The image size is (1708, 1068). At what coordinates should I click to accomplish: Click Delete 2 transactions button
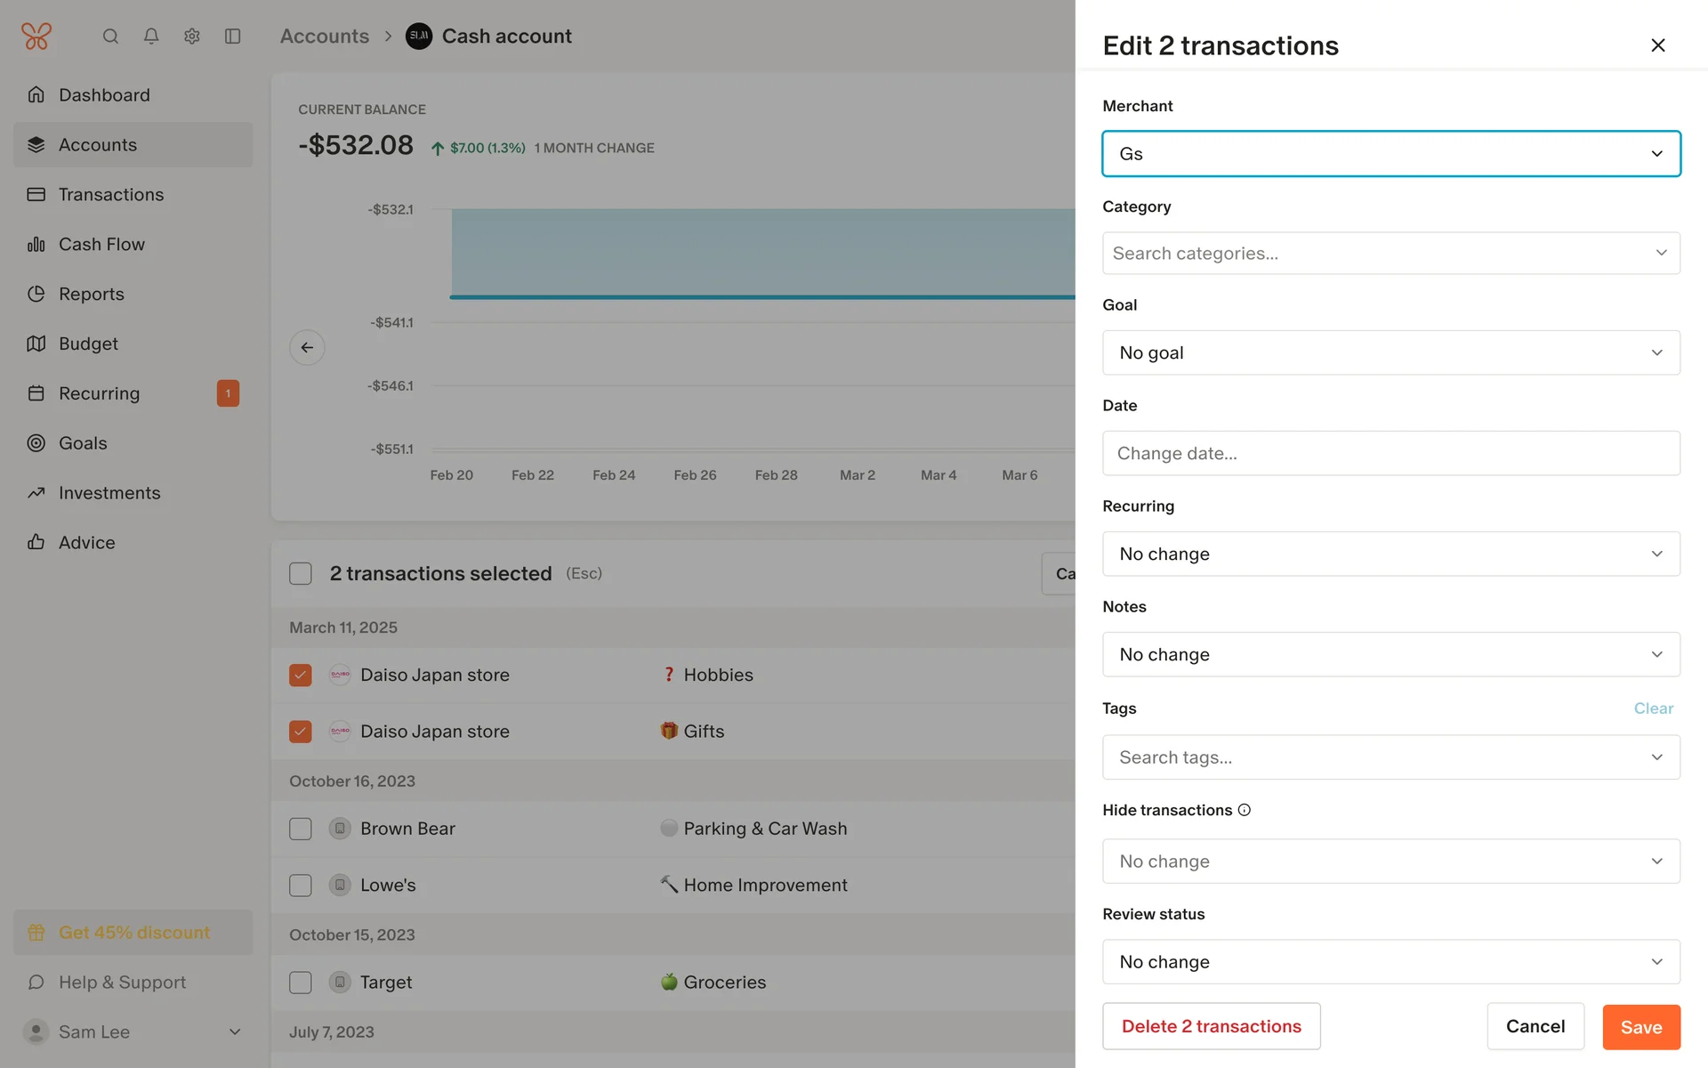[1211, 1026]
